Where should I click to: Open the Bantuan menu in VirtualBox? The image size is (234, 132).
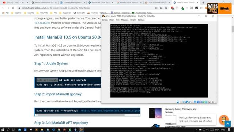click(x=141, y=20)
